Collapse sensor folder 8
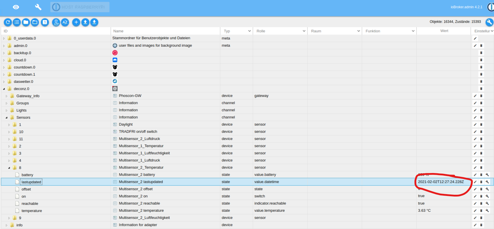The image size is (494, 229). [9, 168]
